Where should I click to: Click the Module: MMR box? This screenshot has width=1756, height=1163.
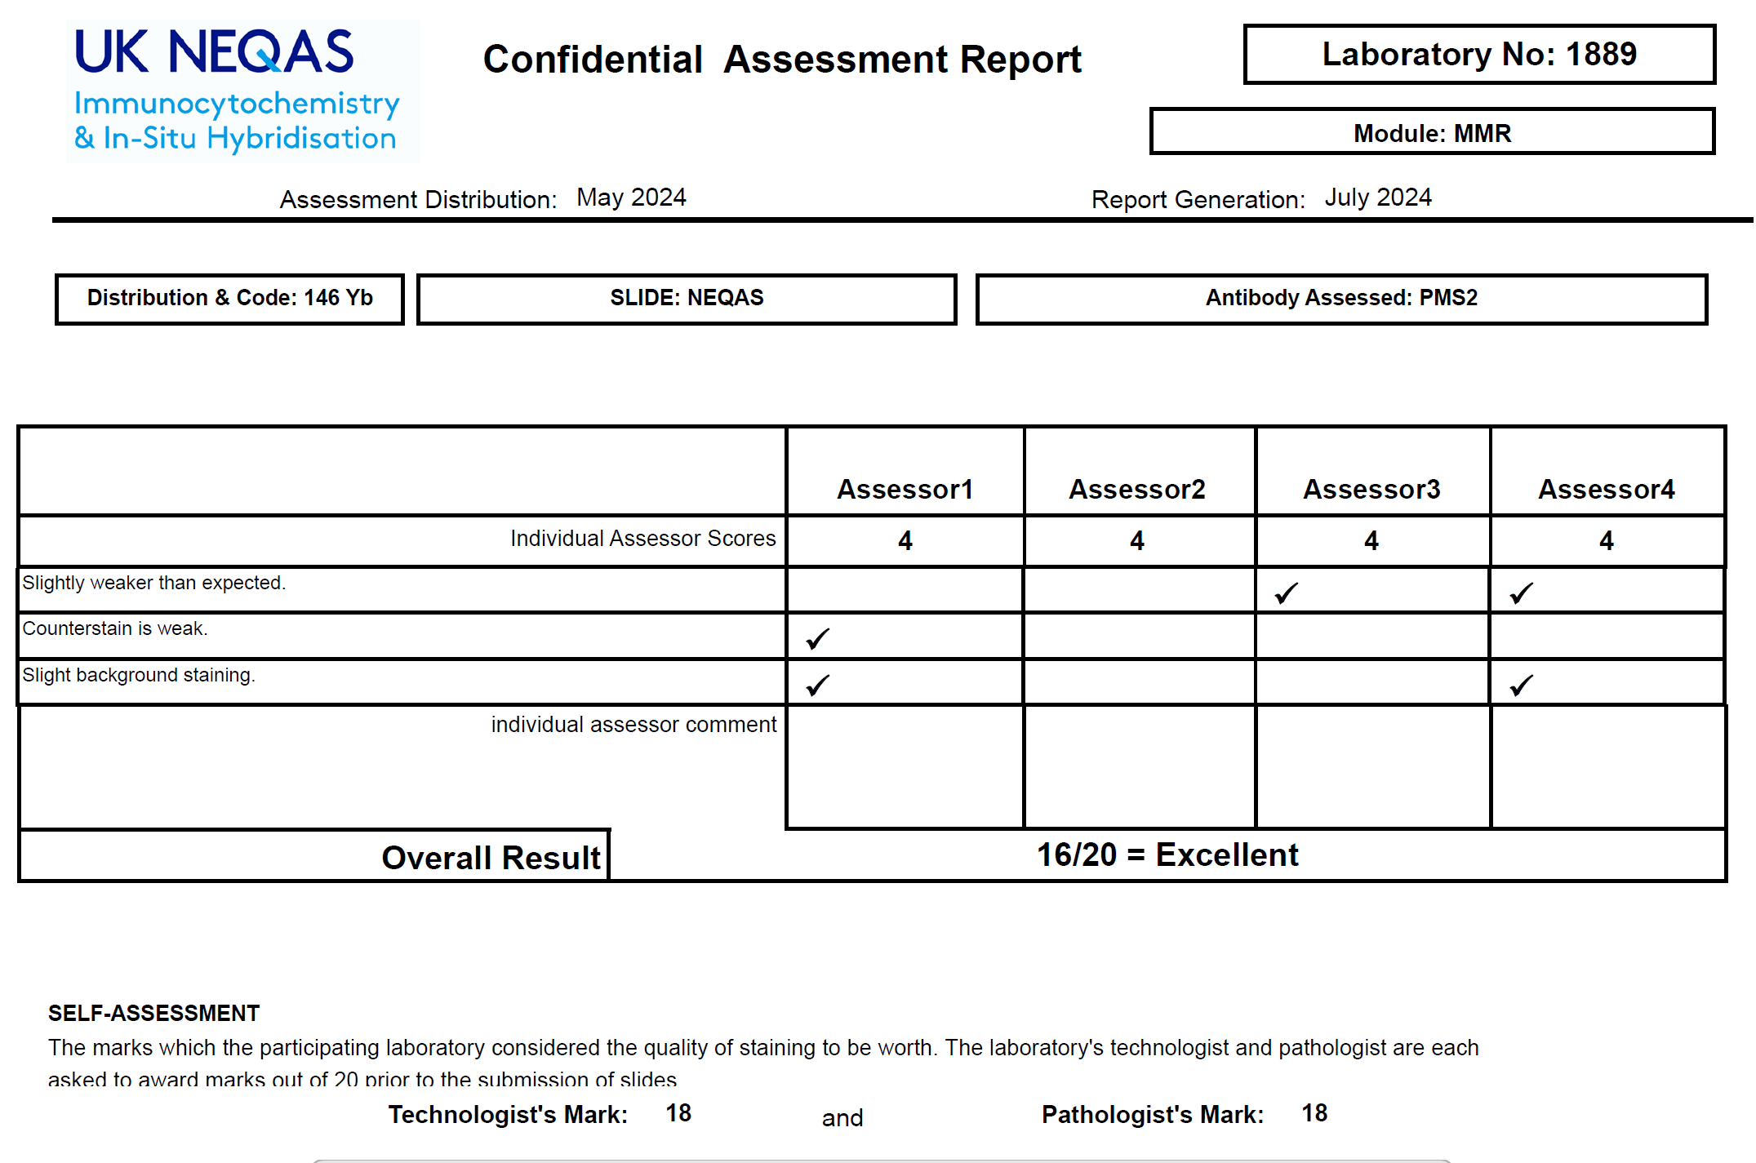[1432, 132]
